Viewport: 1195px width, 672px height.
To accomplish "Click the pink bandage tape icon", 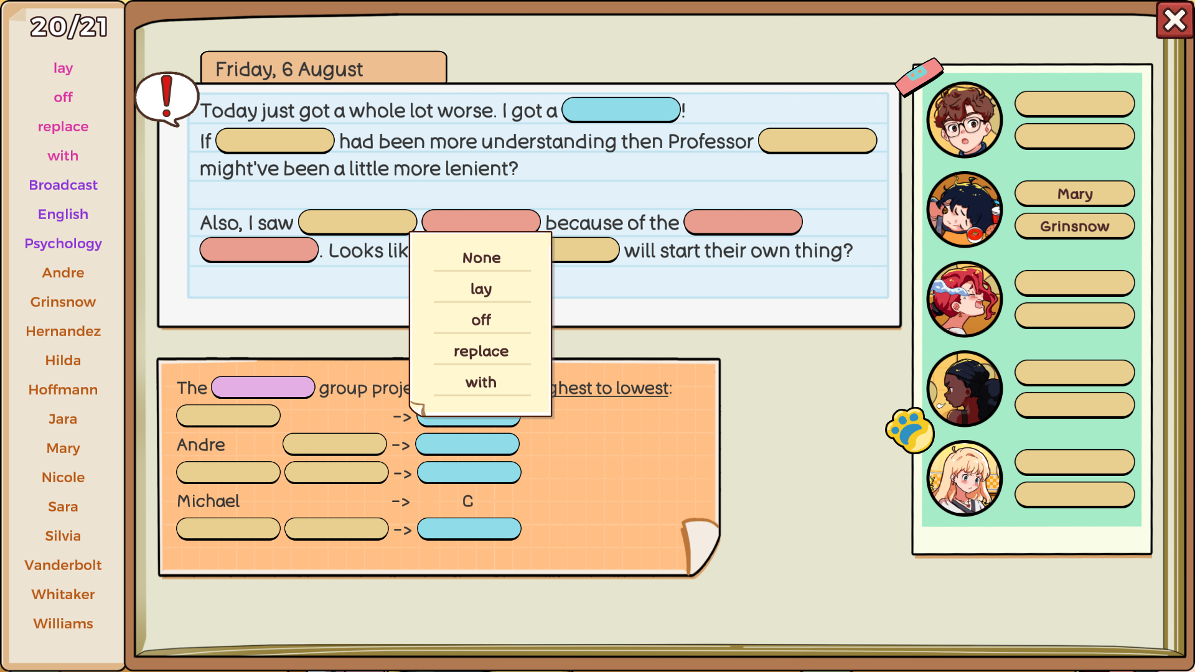I will (919, 76).
